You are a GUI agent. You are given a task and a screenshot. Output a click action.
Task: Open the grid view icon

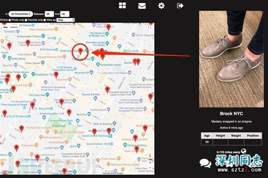click(x=123, y=5)
